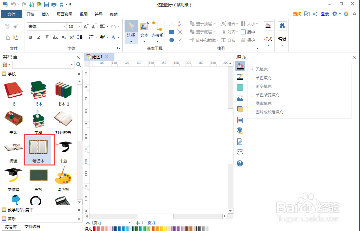Click the ellipse shape tool
The width and height of the screenshot is (360, 231).
click(171, 40)
